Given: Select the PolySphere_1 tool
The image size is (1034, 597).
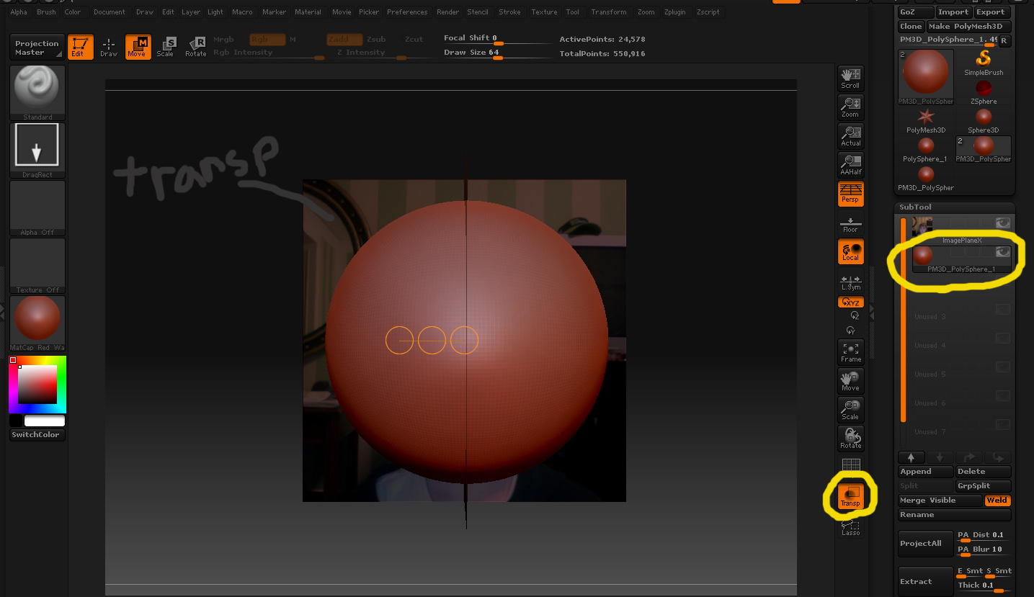Looking at the screenshot, I should tap(926, 150).
